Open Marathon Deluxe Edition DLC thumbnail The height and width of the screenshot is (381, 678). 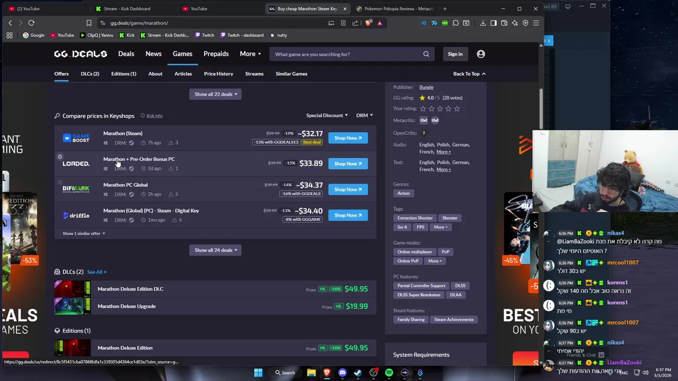coord(73,289)
